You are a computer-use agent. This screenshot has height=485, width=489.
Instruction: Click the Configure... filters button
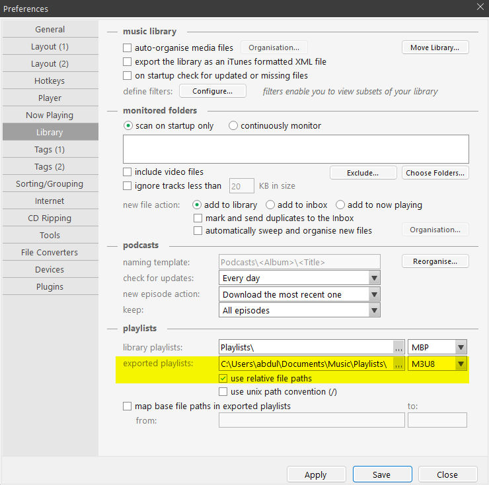[212, 91]
